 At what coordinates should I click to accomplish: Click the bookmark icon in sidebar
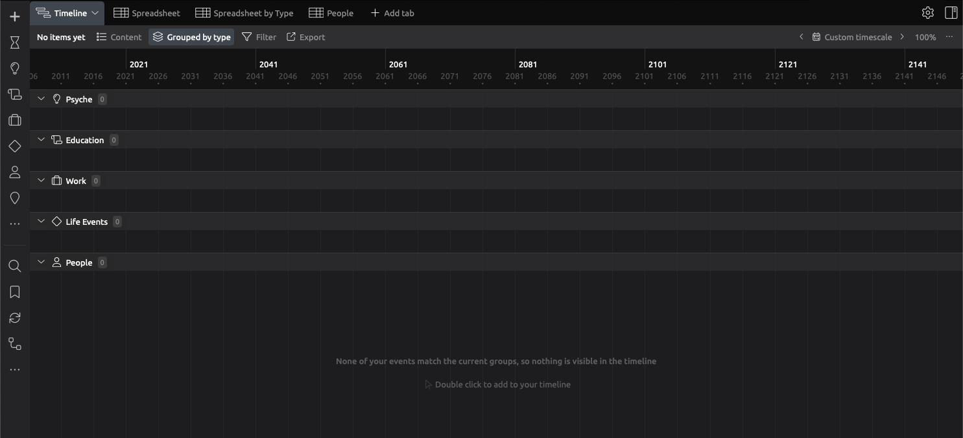click(x=15, y=292)
